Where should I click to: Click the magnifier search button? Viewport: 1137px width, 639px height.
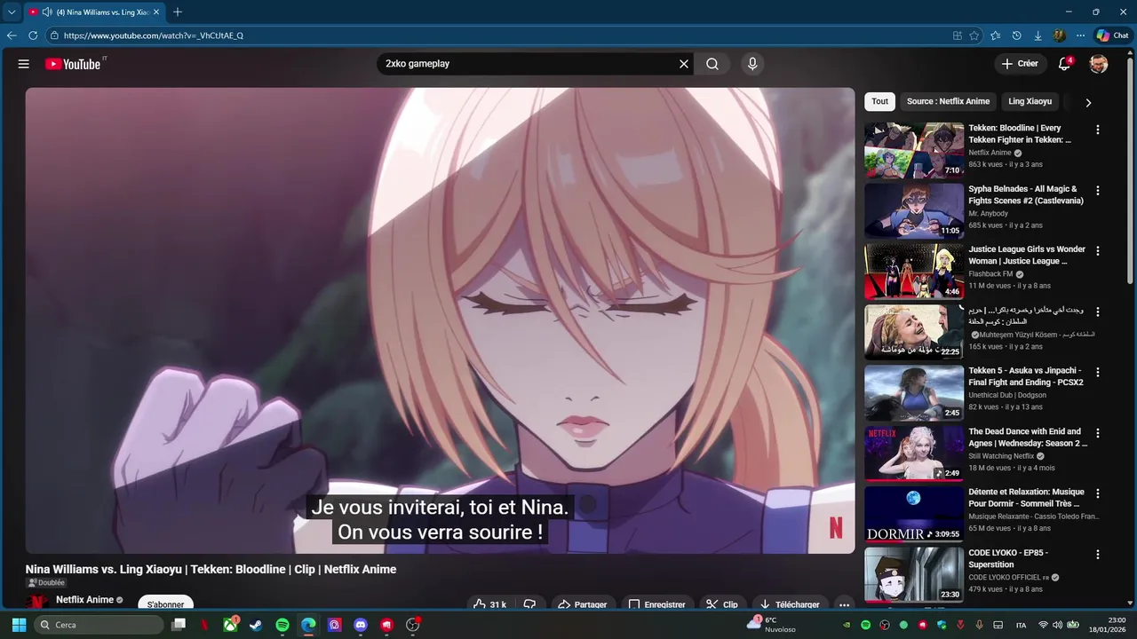pyautogui.click(x=712, y=64)
